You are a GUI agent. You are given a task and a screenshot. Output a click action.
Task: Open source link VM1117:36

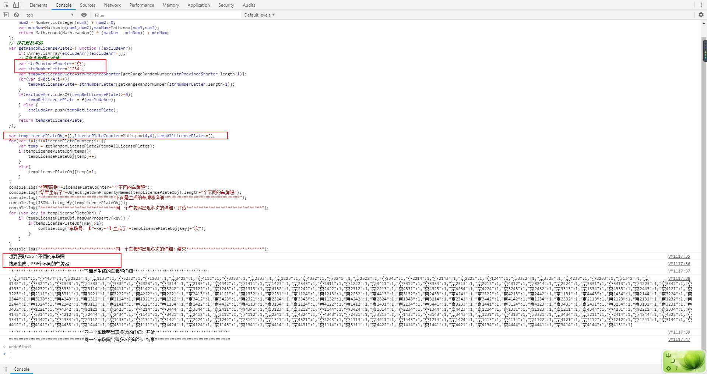click(x=679, y=264)
